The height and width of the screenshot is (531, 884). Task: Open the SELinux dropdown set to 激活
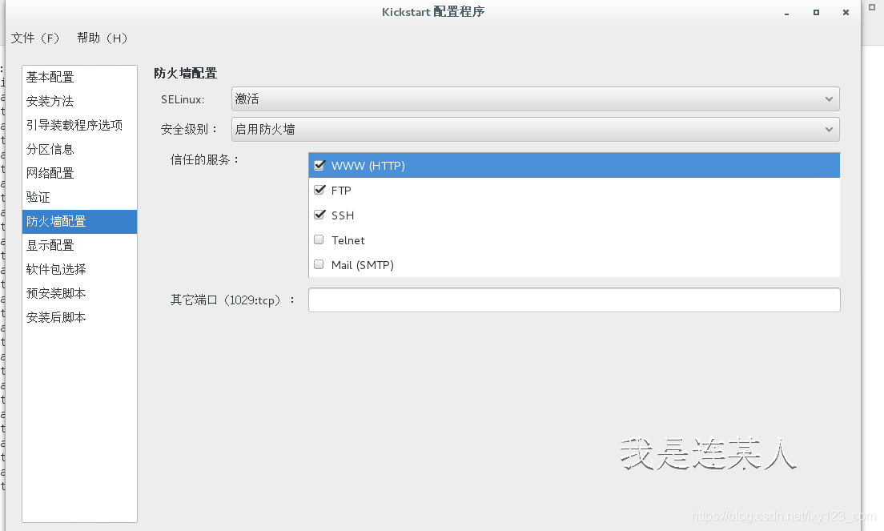point(535,99)
